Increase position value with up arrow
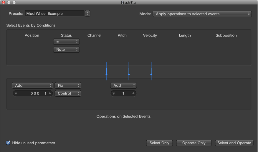 [50, 93]
